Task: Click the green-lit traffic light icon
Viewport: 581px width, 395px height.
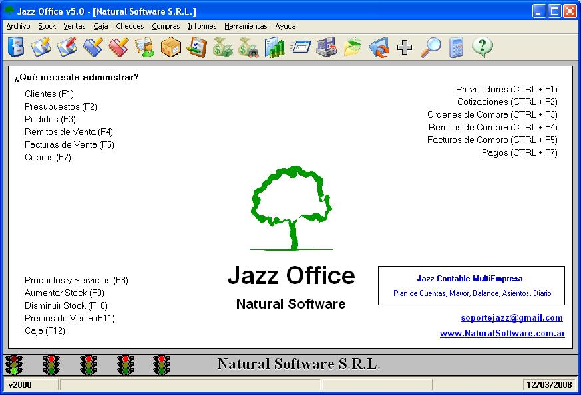Action: coord(14,364)
